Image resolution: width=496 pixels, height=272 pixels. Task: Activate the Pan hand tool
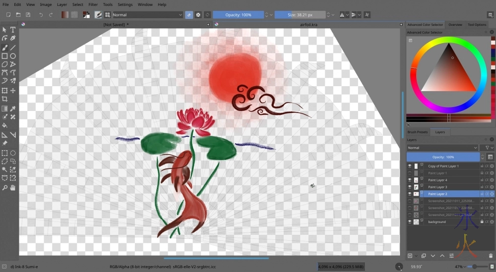pyautogui.click(x=13, y=187)
